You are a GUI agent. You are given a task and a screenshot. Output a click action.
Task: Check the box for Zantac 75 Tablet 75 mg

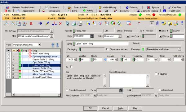[9, 71]
